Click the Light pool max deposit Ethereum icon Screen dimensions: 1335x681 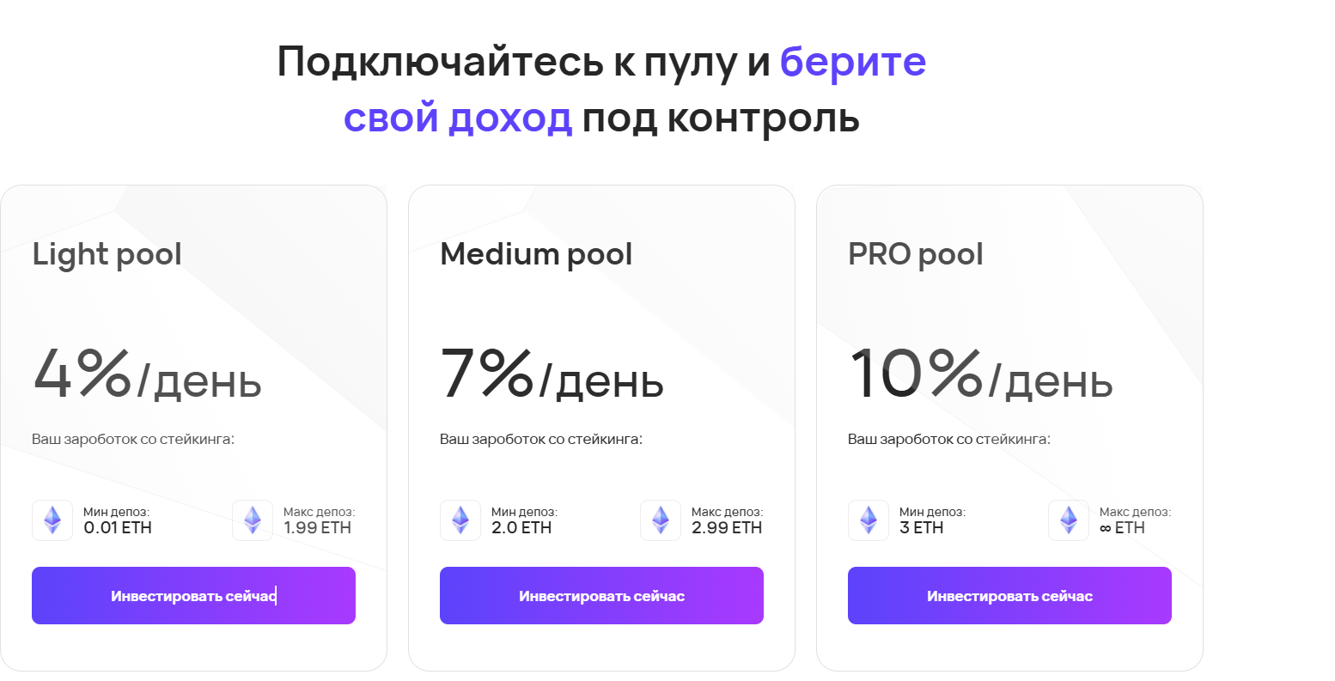(x=253, y=520)
